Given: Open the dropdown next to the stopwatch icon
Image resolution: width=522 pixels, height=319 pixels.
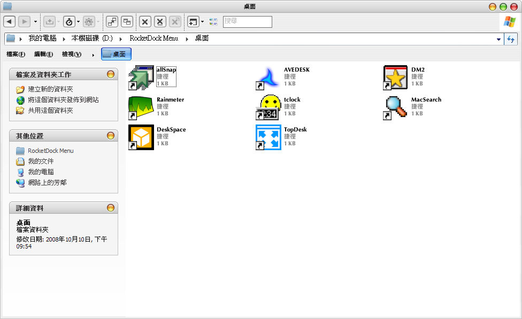Looking at the screenshot, I should click(78, 22).
